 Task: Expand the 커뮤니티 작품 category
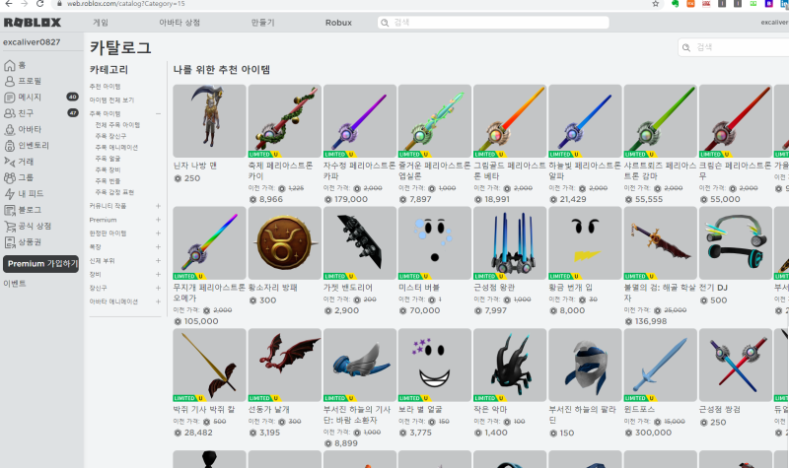tap(158, 206)
